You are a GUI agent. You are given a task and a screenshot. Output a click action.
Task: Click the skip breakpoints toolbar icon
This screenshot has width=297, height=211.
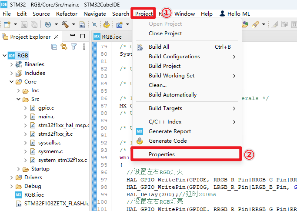(94, 24)
